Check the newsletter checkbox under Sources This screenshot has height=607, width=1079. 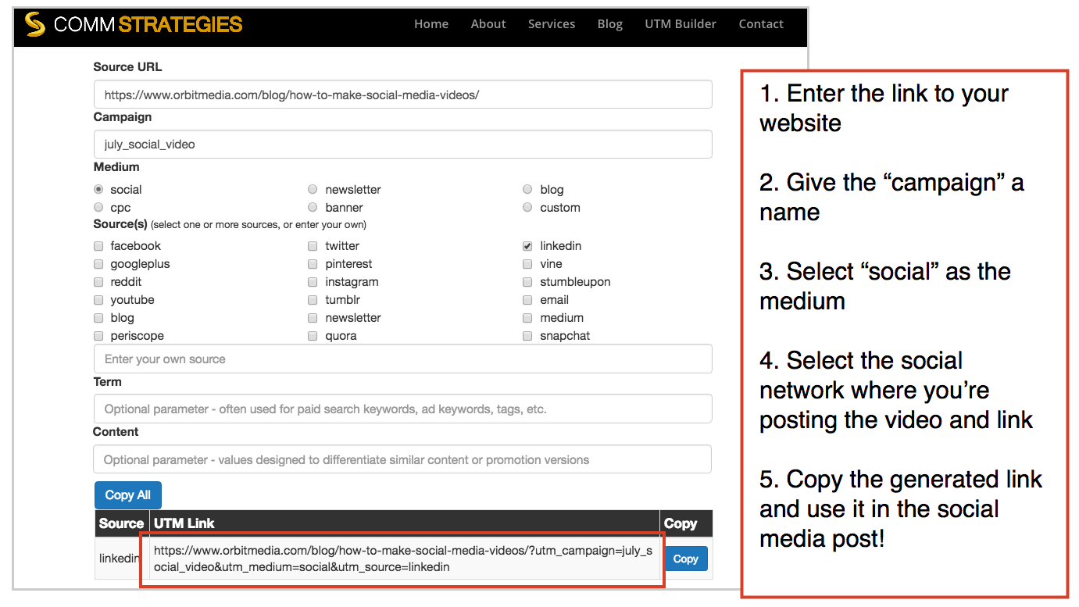pos(313,318)
